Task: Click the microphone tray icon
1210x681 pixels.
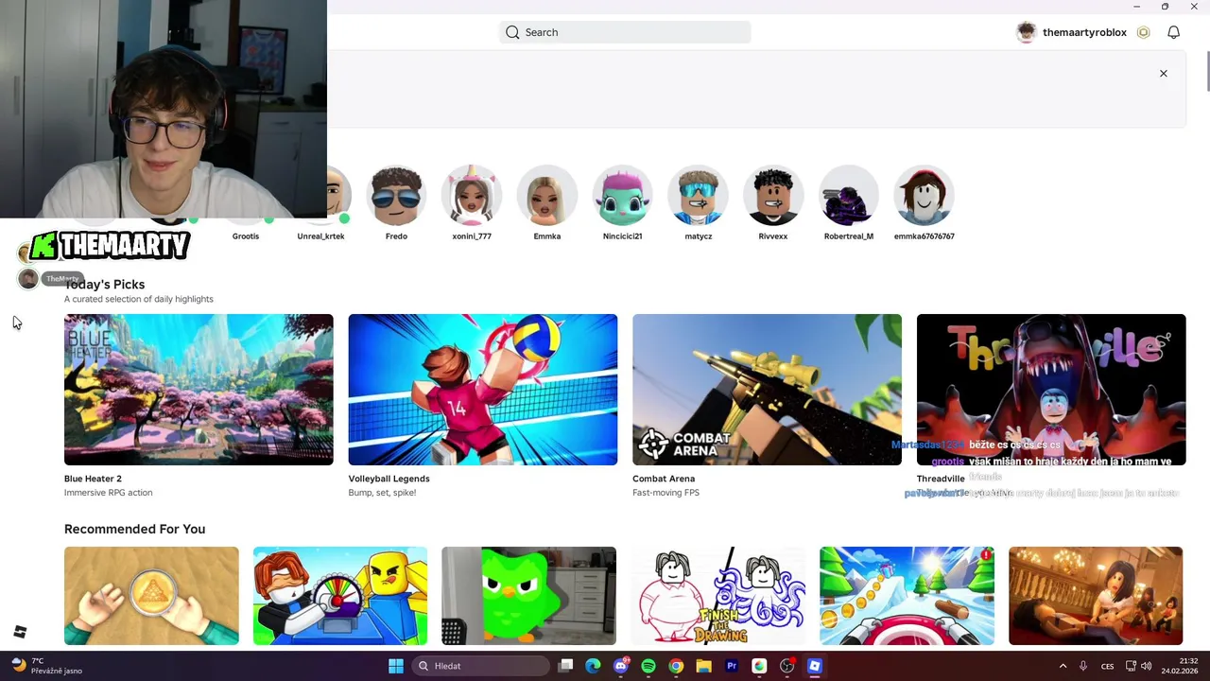Action: [x=1083, y=666]
